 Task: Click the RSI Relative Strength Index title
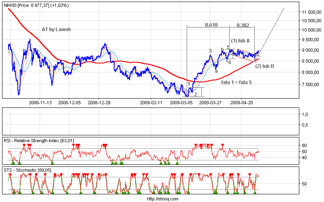click(39, 141)
